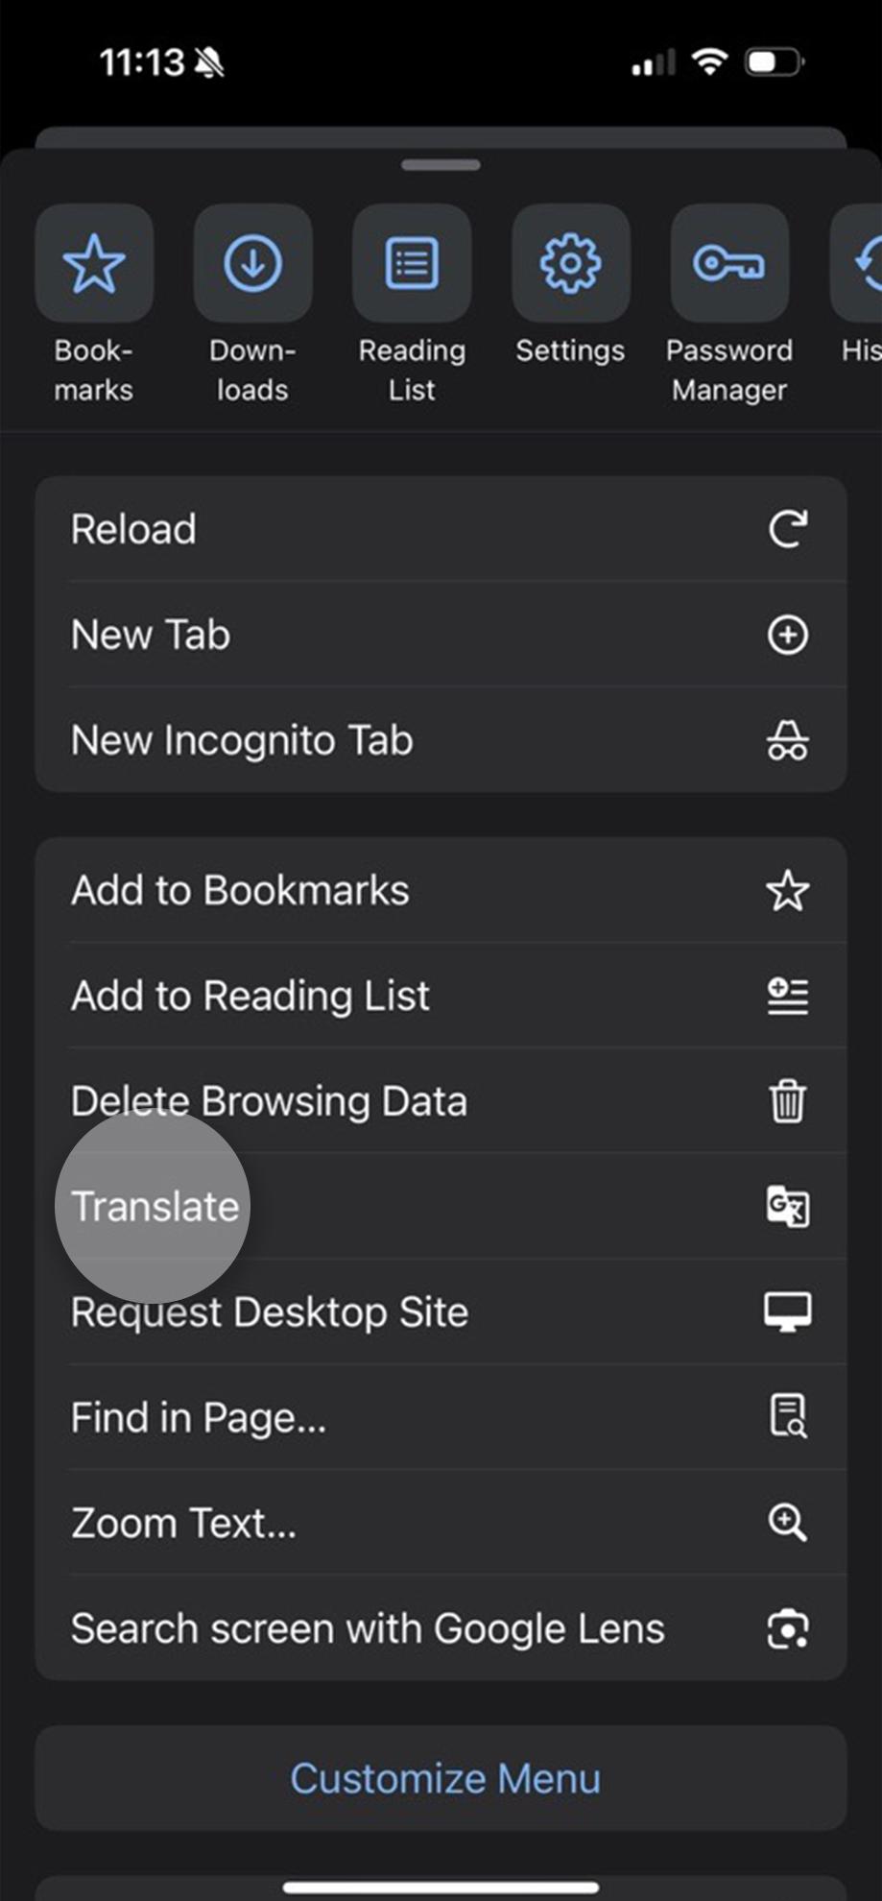Click the magnifier icon beside Zoom Text

pos(787,1524)
